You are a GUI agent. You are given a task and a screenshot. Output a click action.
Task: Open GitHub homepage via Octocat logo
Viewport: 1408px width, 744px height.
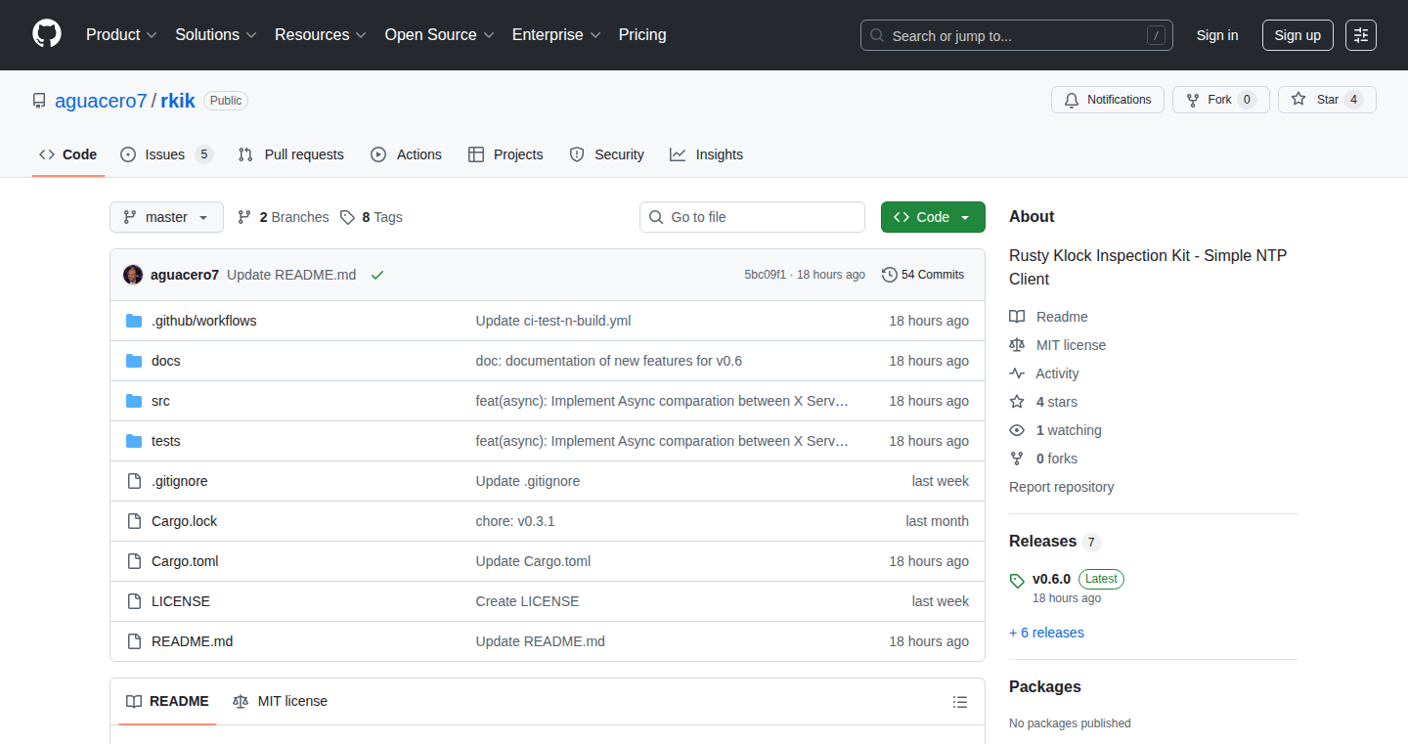(x=47, y=34)
